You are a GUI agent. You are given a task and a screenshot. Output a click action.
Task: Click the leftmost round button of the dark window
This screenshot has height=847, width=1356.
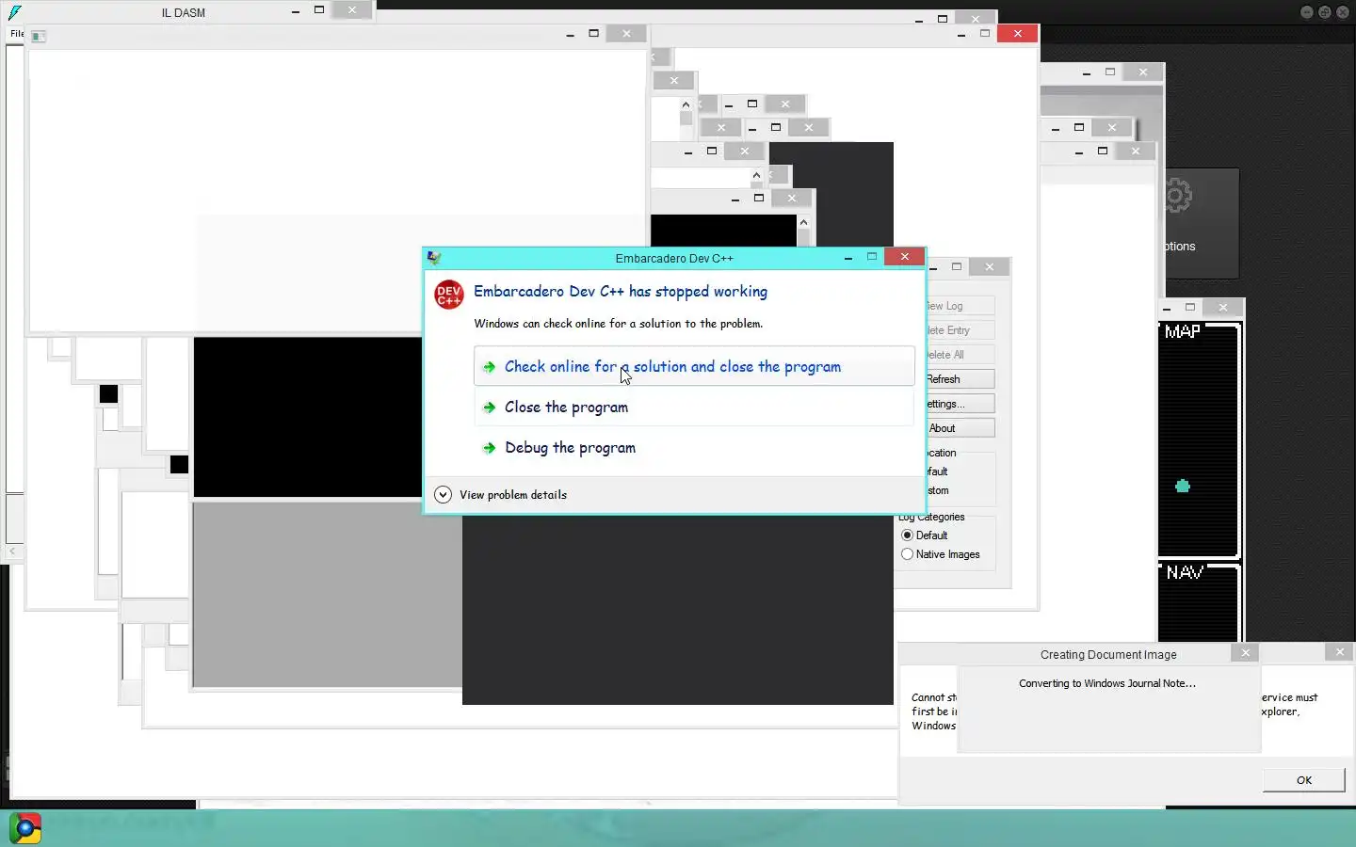coord(1307,12)
